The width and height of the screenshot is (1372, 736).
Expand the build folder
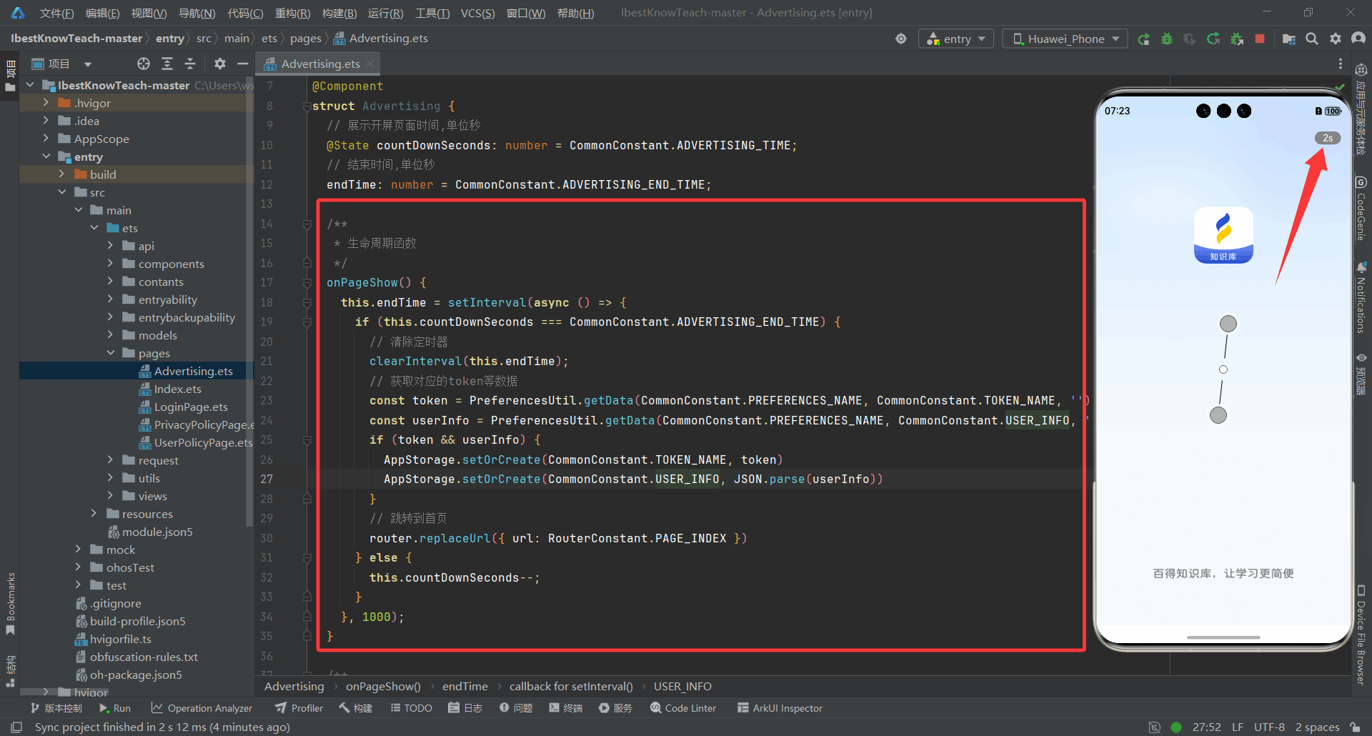[61, 174]
